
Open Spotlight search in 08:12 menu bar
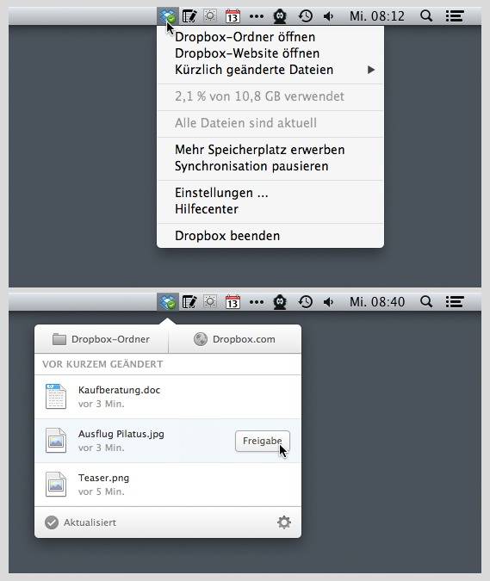(x=426, y=16)
